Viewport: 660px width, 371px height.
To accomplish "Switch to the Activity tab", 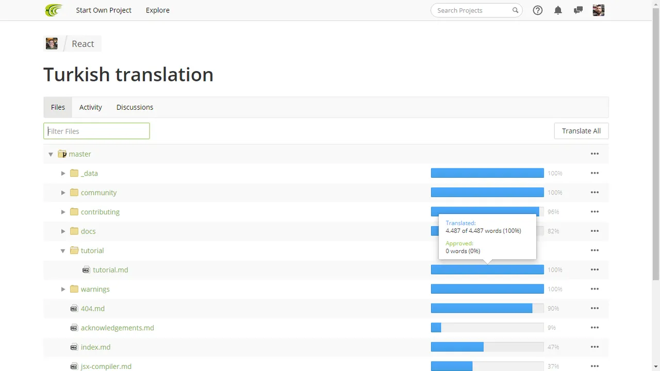I will 91,107.
